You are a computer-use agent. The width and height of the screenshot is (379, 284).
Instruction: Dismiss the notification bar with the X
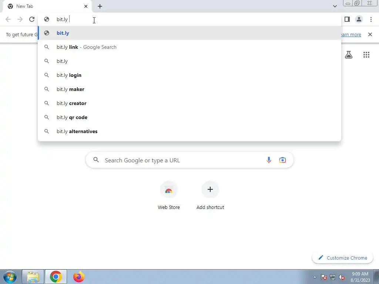click(370, 34)
